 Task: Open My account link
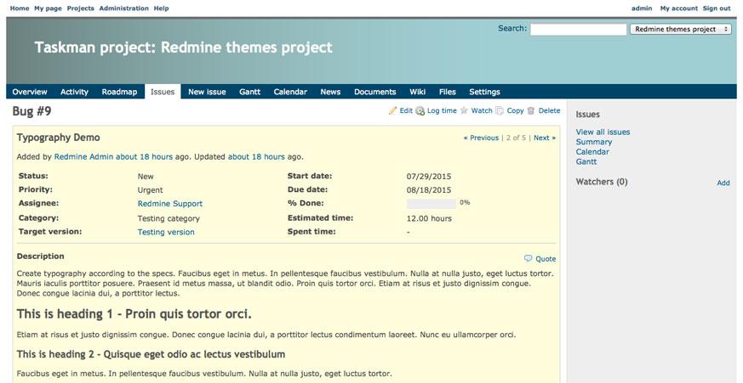click(679, 8)
